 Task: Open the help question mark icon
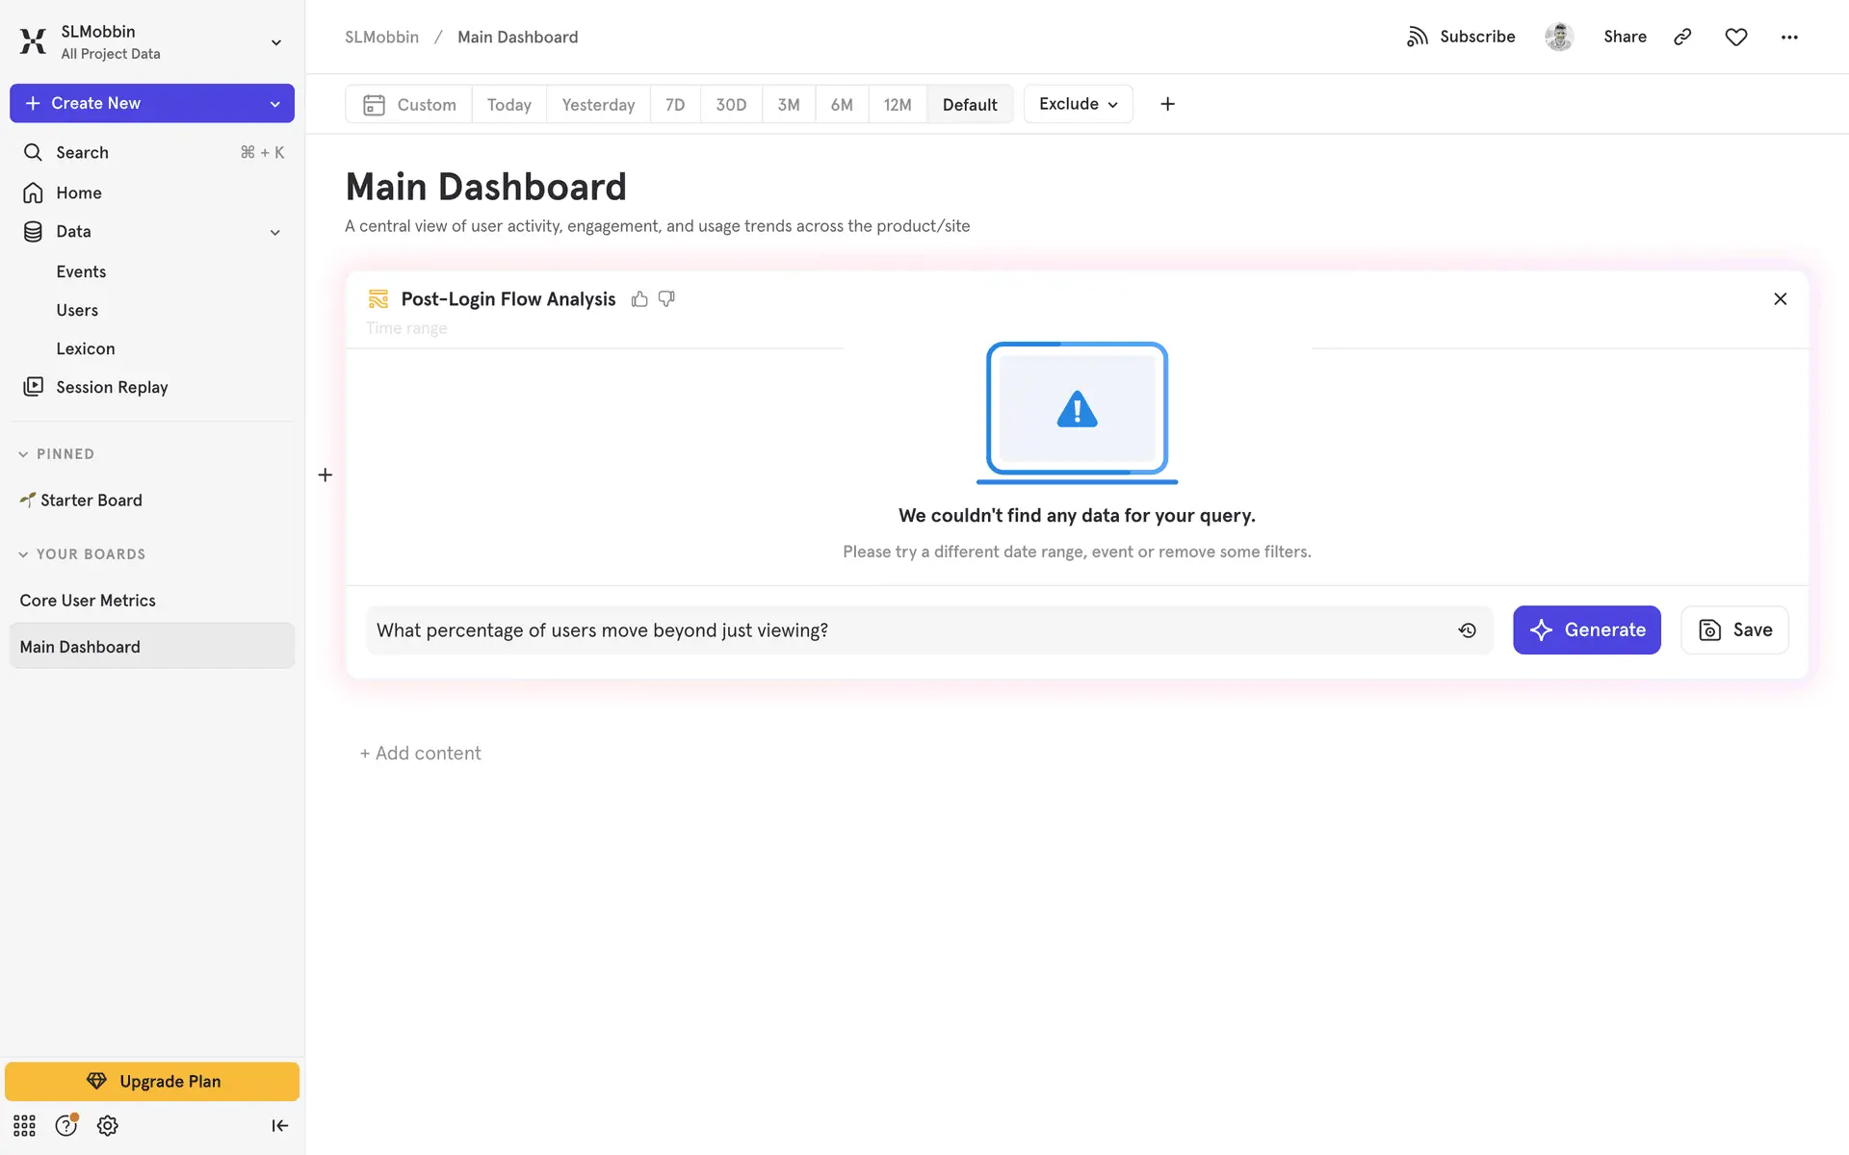coord(65,1125)
